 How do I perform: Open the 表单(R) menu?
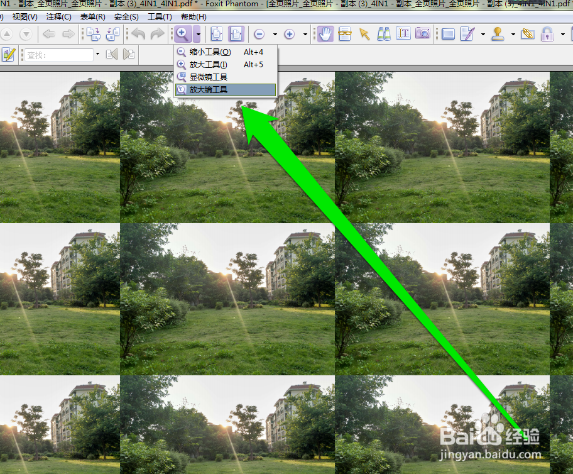93,17
